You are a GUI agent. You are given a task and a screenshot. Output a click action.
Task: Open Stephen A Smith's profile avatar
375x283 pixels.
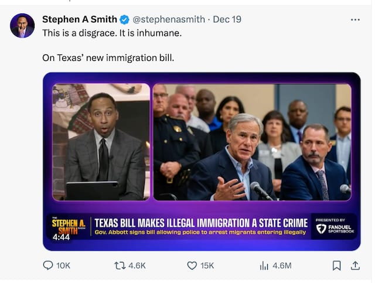[22, 25]
